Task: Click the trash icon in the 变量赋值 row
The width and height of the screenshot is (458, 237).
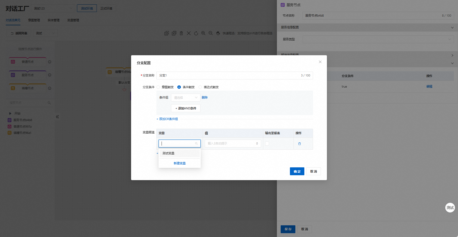Action: [299, 144]
